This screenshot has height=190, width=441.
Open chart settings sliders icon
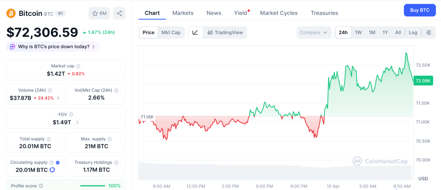pos(429,32)
